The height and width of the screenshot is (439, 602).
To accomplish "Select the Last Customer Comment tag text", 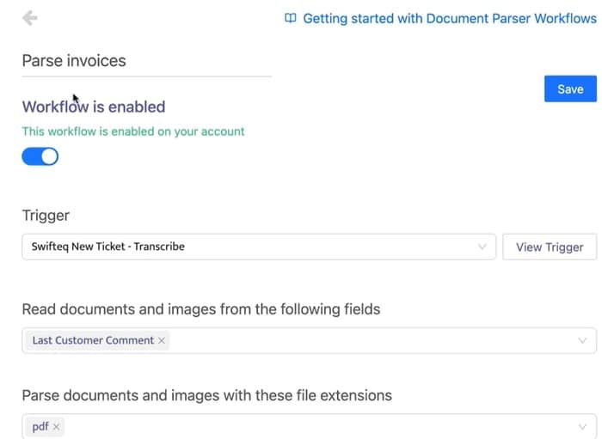I will pyautogui.click(x=93, y=340).
